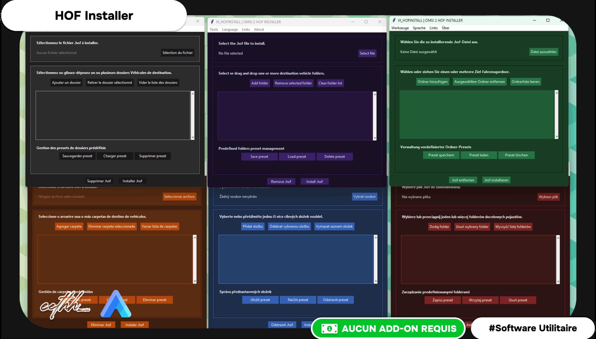Image resolution: width=596 pixels, height=339 pixels.
Task: Click Preset speichern button
Action: point(441,155)
